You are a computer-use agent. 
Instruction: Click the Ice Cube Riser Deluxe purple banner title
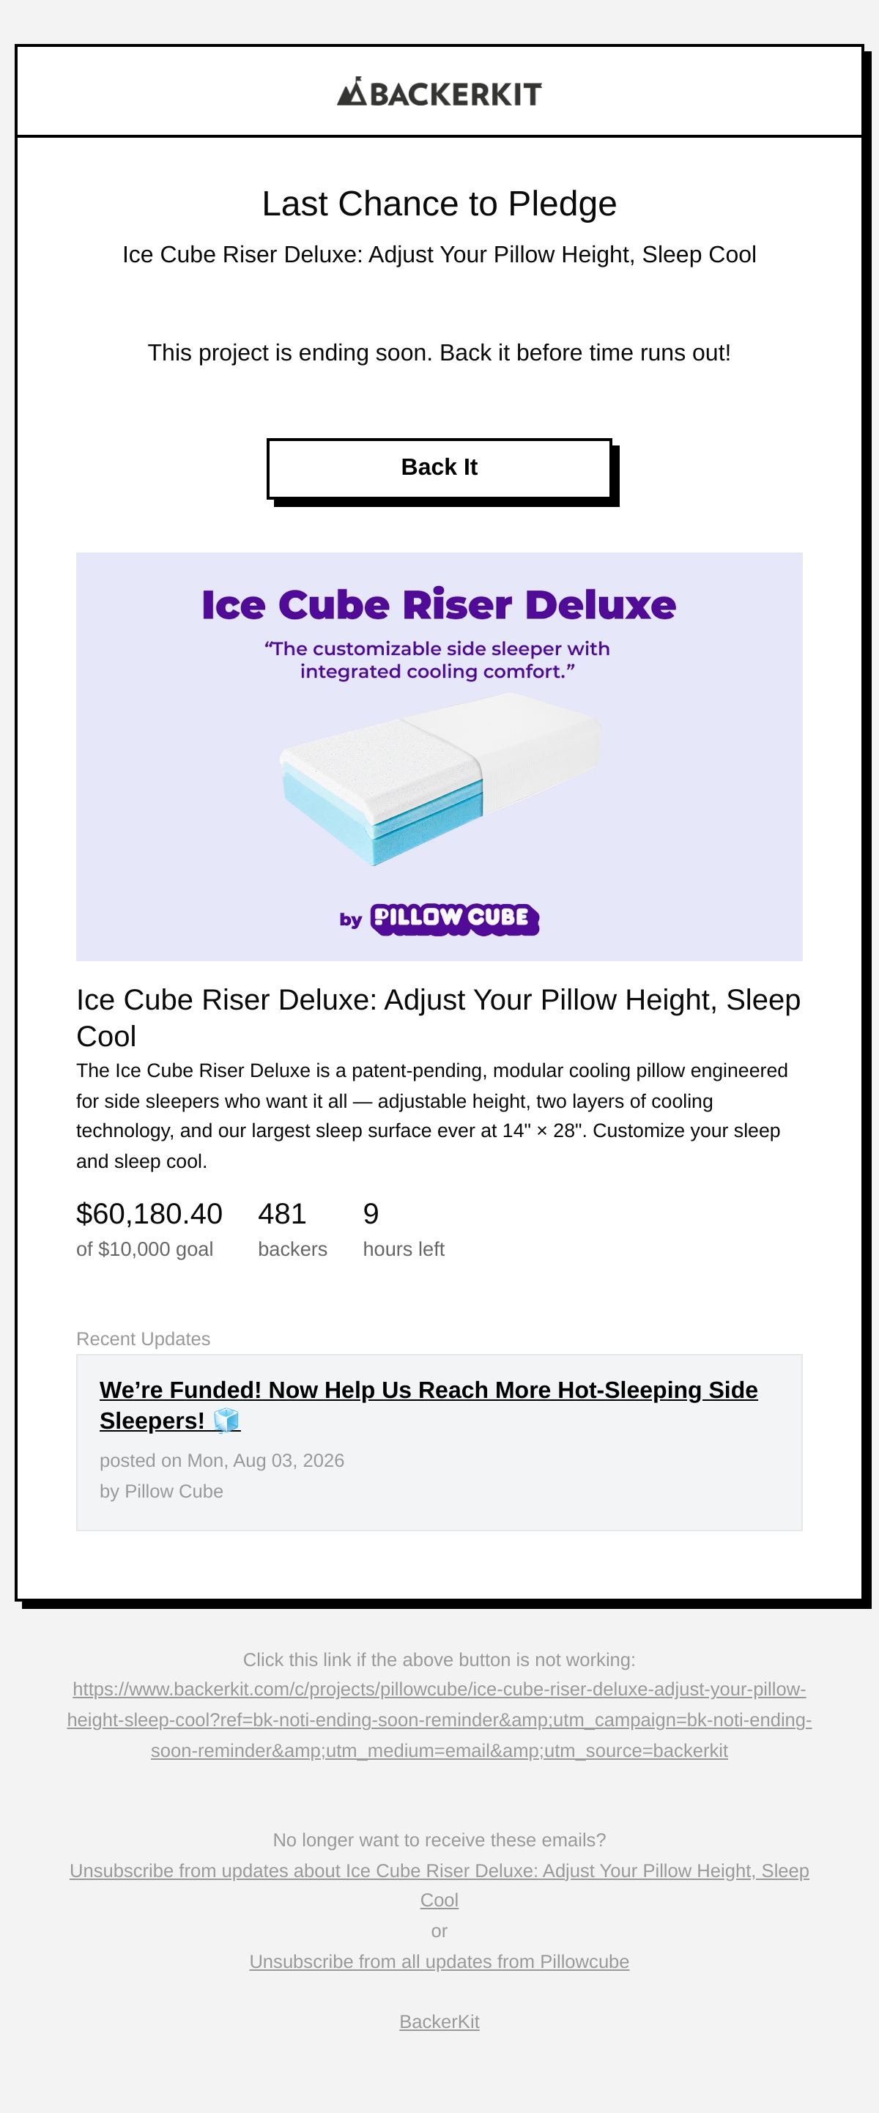439,604
